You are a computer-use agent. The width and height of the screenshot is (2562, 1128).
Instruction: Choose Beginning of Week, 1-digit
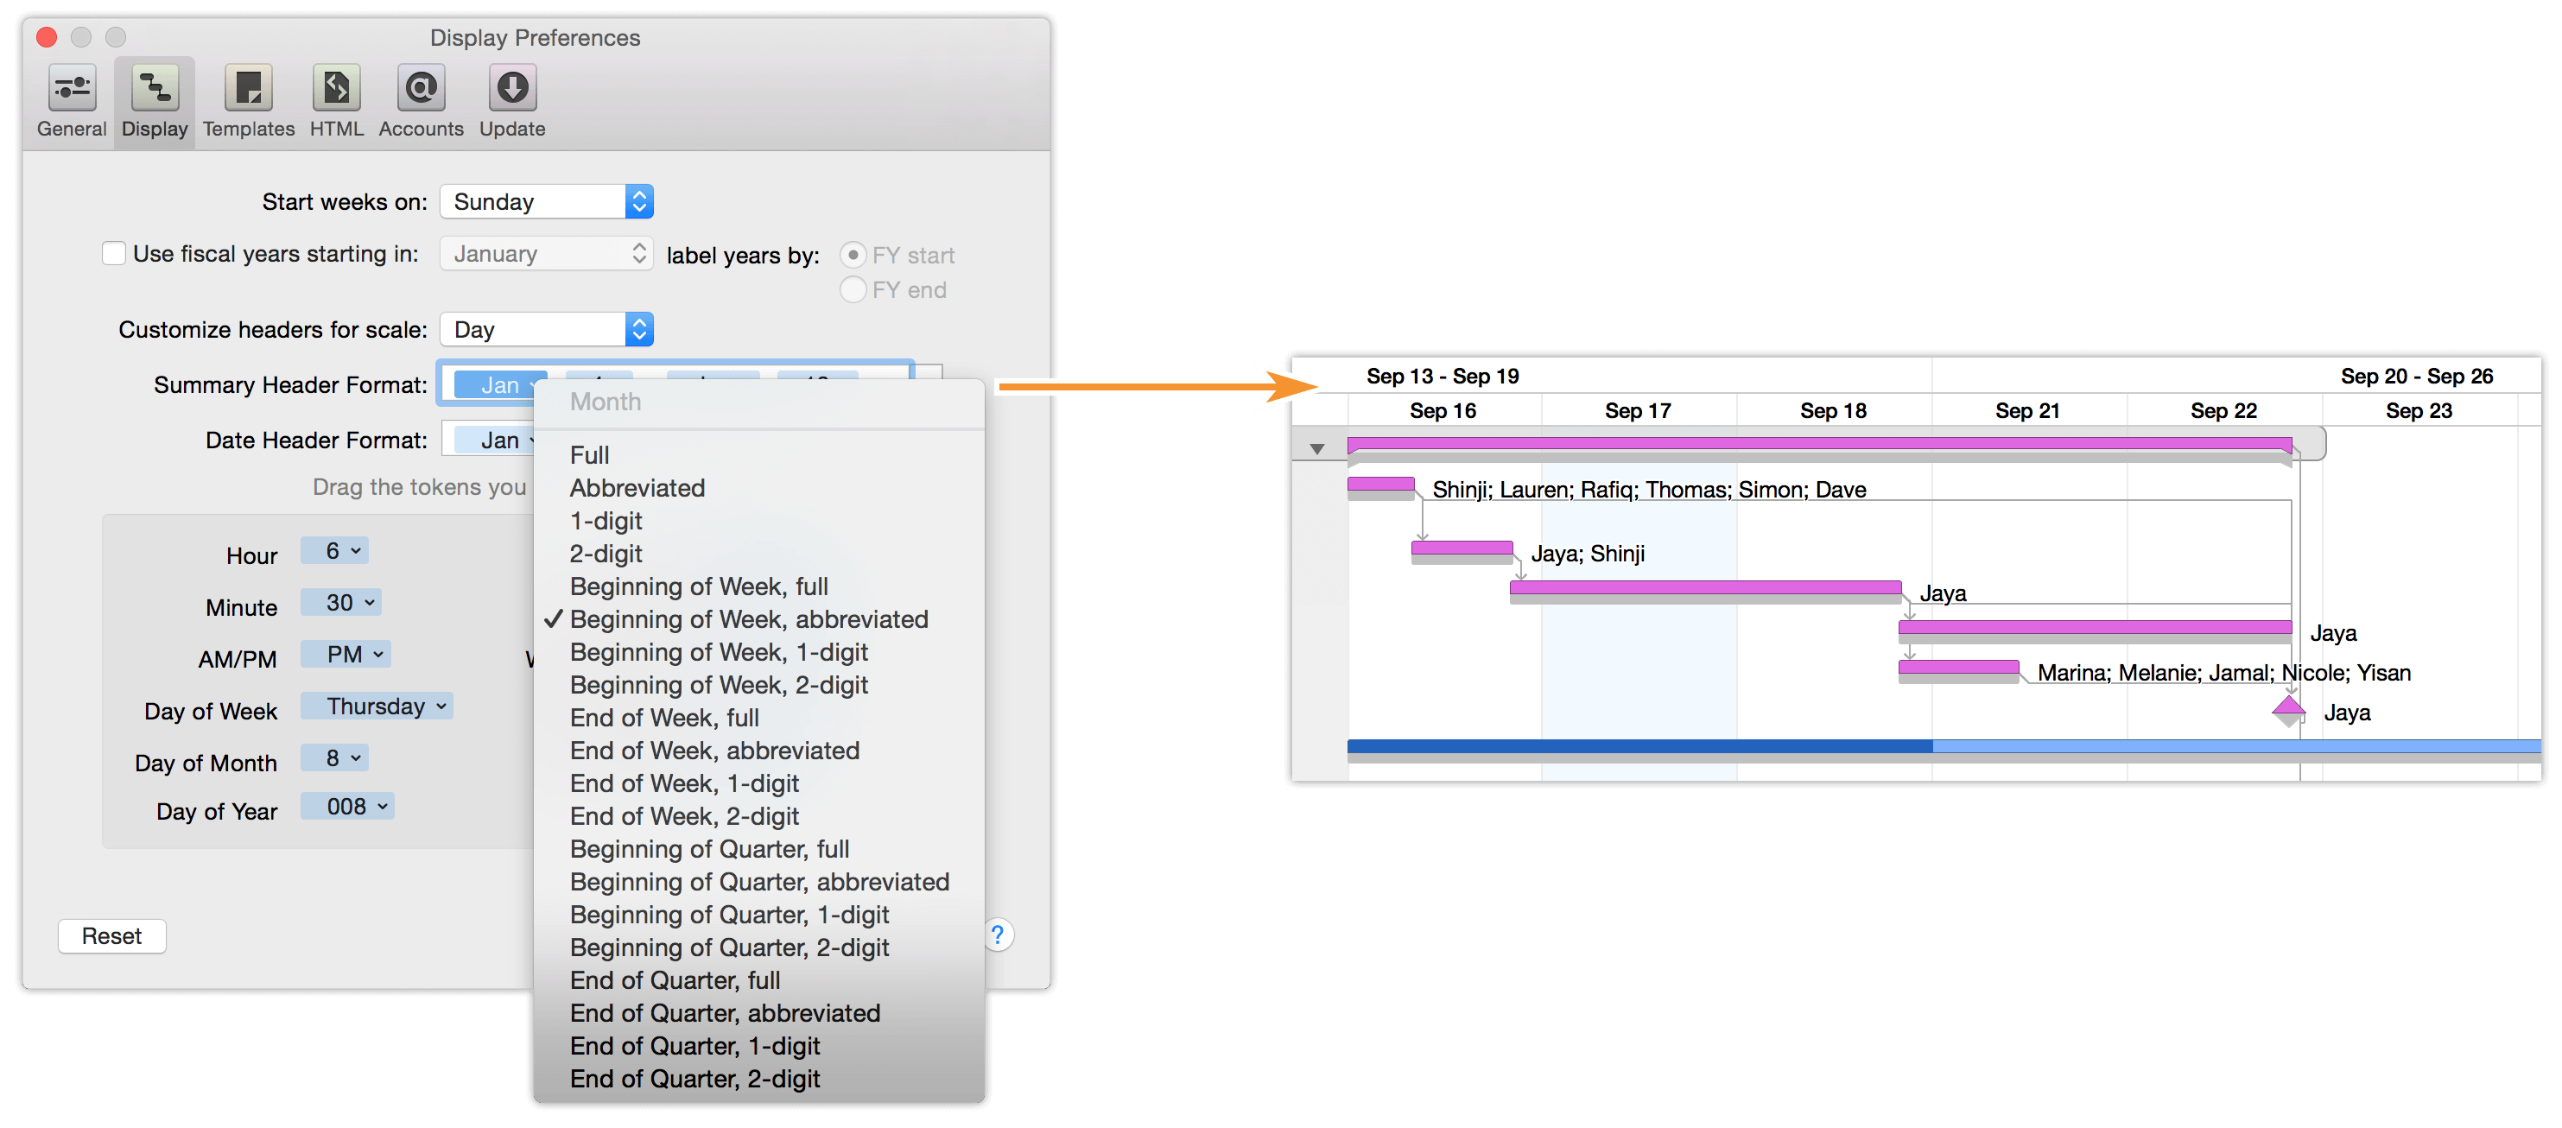coord(759,651)
